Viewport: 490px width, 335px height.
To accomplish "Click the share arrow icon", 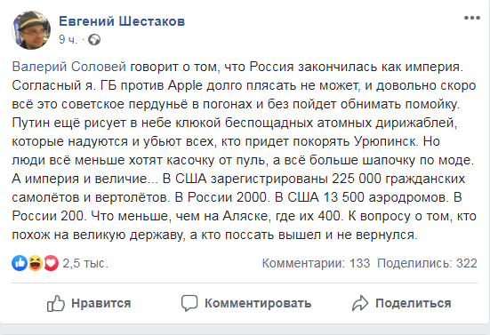I will tap(360, 303).
